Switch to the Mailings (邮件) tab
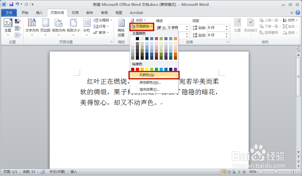This screenshot has width=302, height=176. 90,13
